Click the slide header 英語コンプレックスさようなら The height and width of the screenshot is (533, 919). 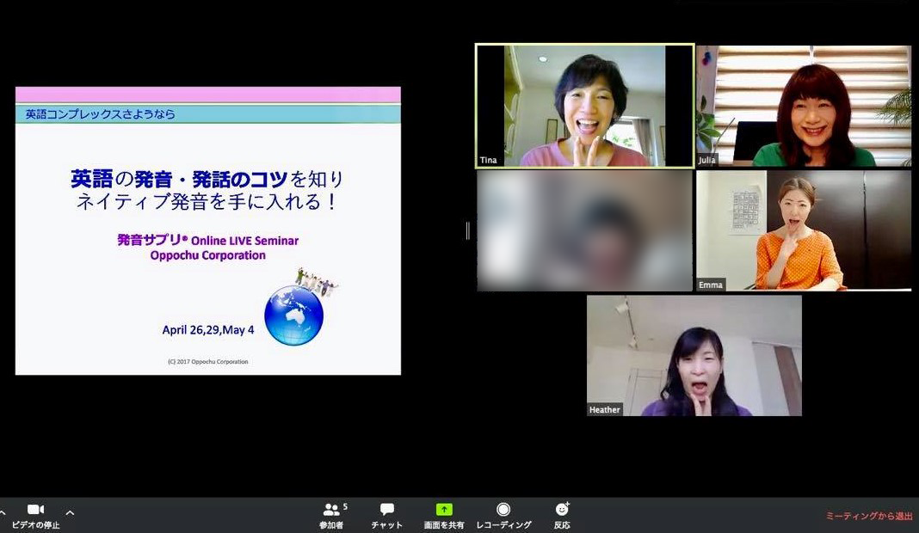click(100, 114)
